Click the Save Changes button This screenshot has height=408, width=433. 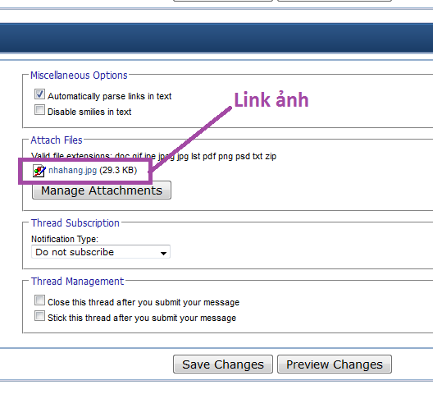(223, 364)
